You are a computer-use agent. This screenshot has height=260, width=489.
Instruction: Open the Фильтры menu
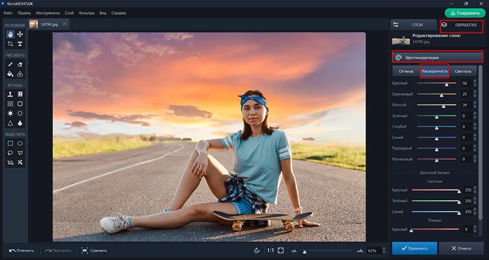[86, 13]
